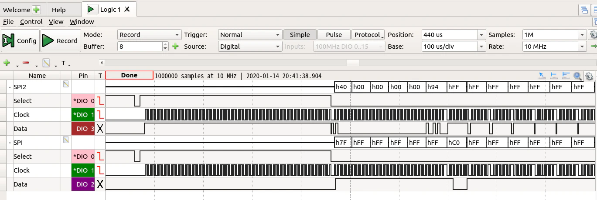Click the pink DIO 0 pin of SPI2 Select
Viewport: 597px width, 200px height.
(83, 101)
